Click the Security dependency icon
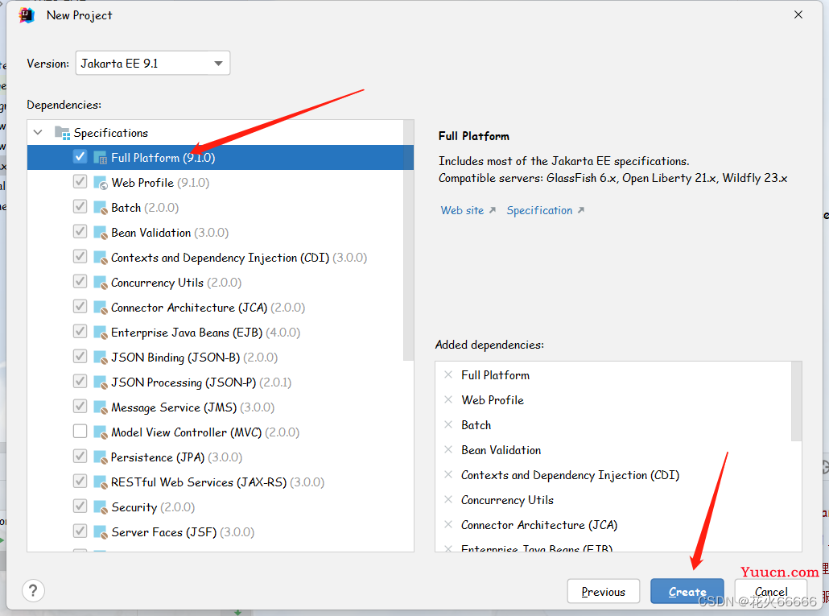 (101, 507)
